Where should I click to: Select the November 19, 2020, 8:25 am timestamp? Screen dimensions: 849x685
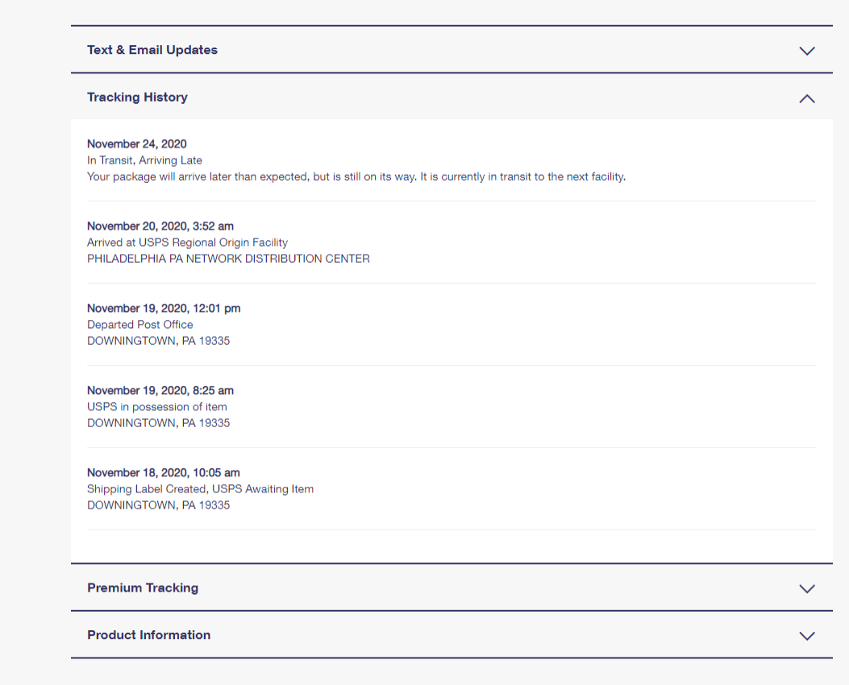(160, 391)
